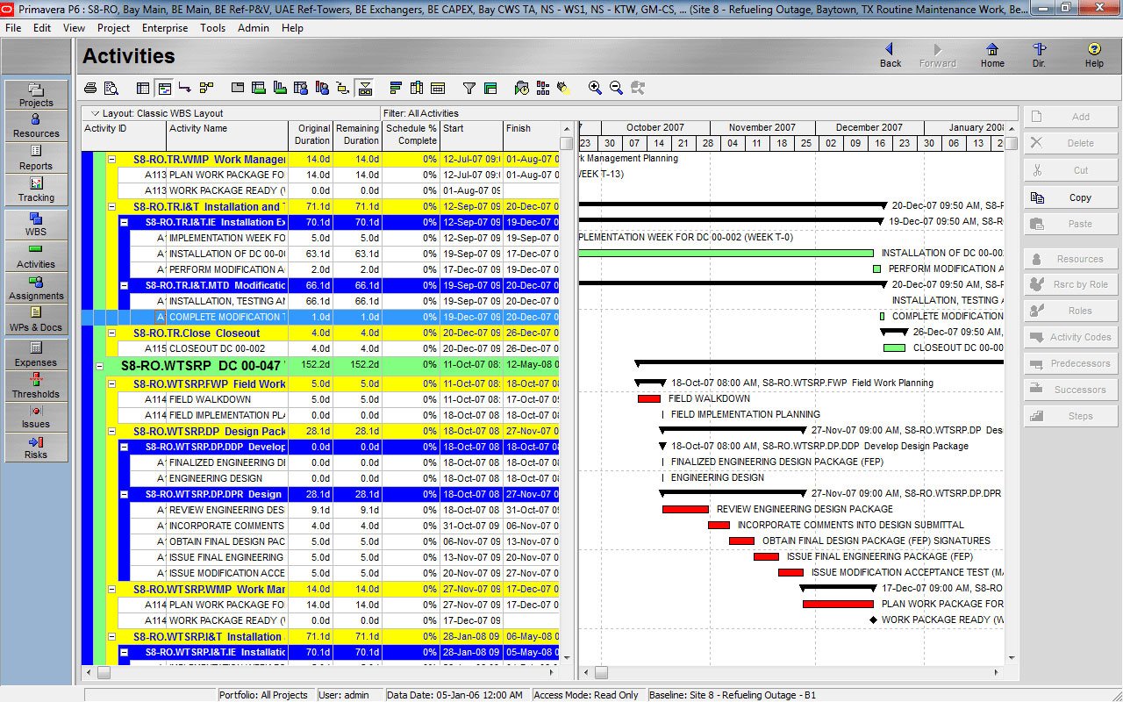
Task: Toggle the Activity Network view button
Action: coord(207,88)
